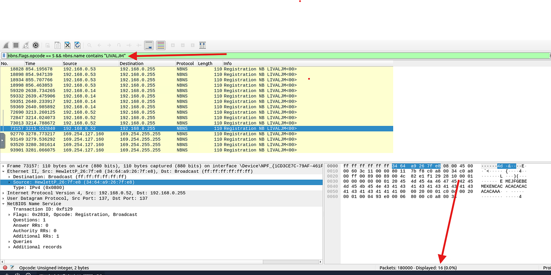Viewport: 551px width, 275px height.
Task: Open Find a packet magnifier icon
Action: (x=89, y=45)
